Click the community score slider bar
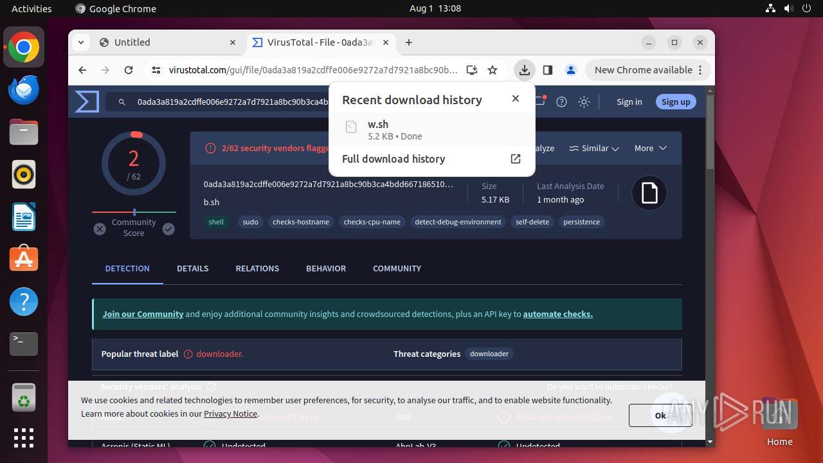The width and height of the screenshot is (823, 463). point(134,212)
